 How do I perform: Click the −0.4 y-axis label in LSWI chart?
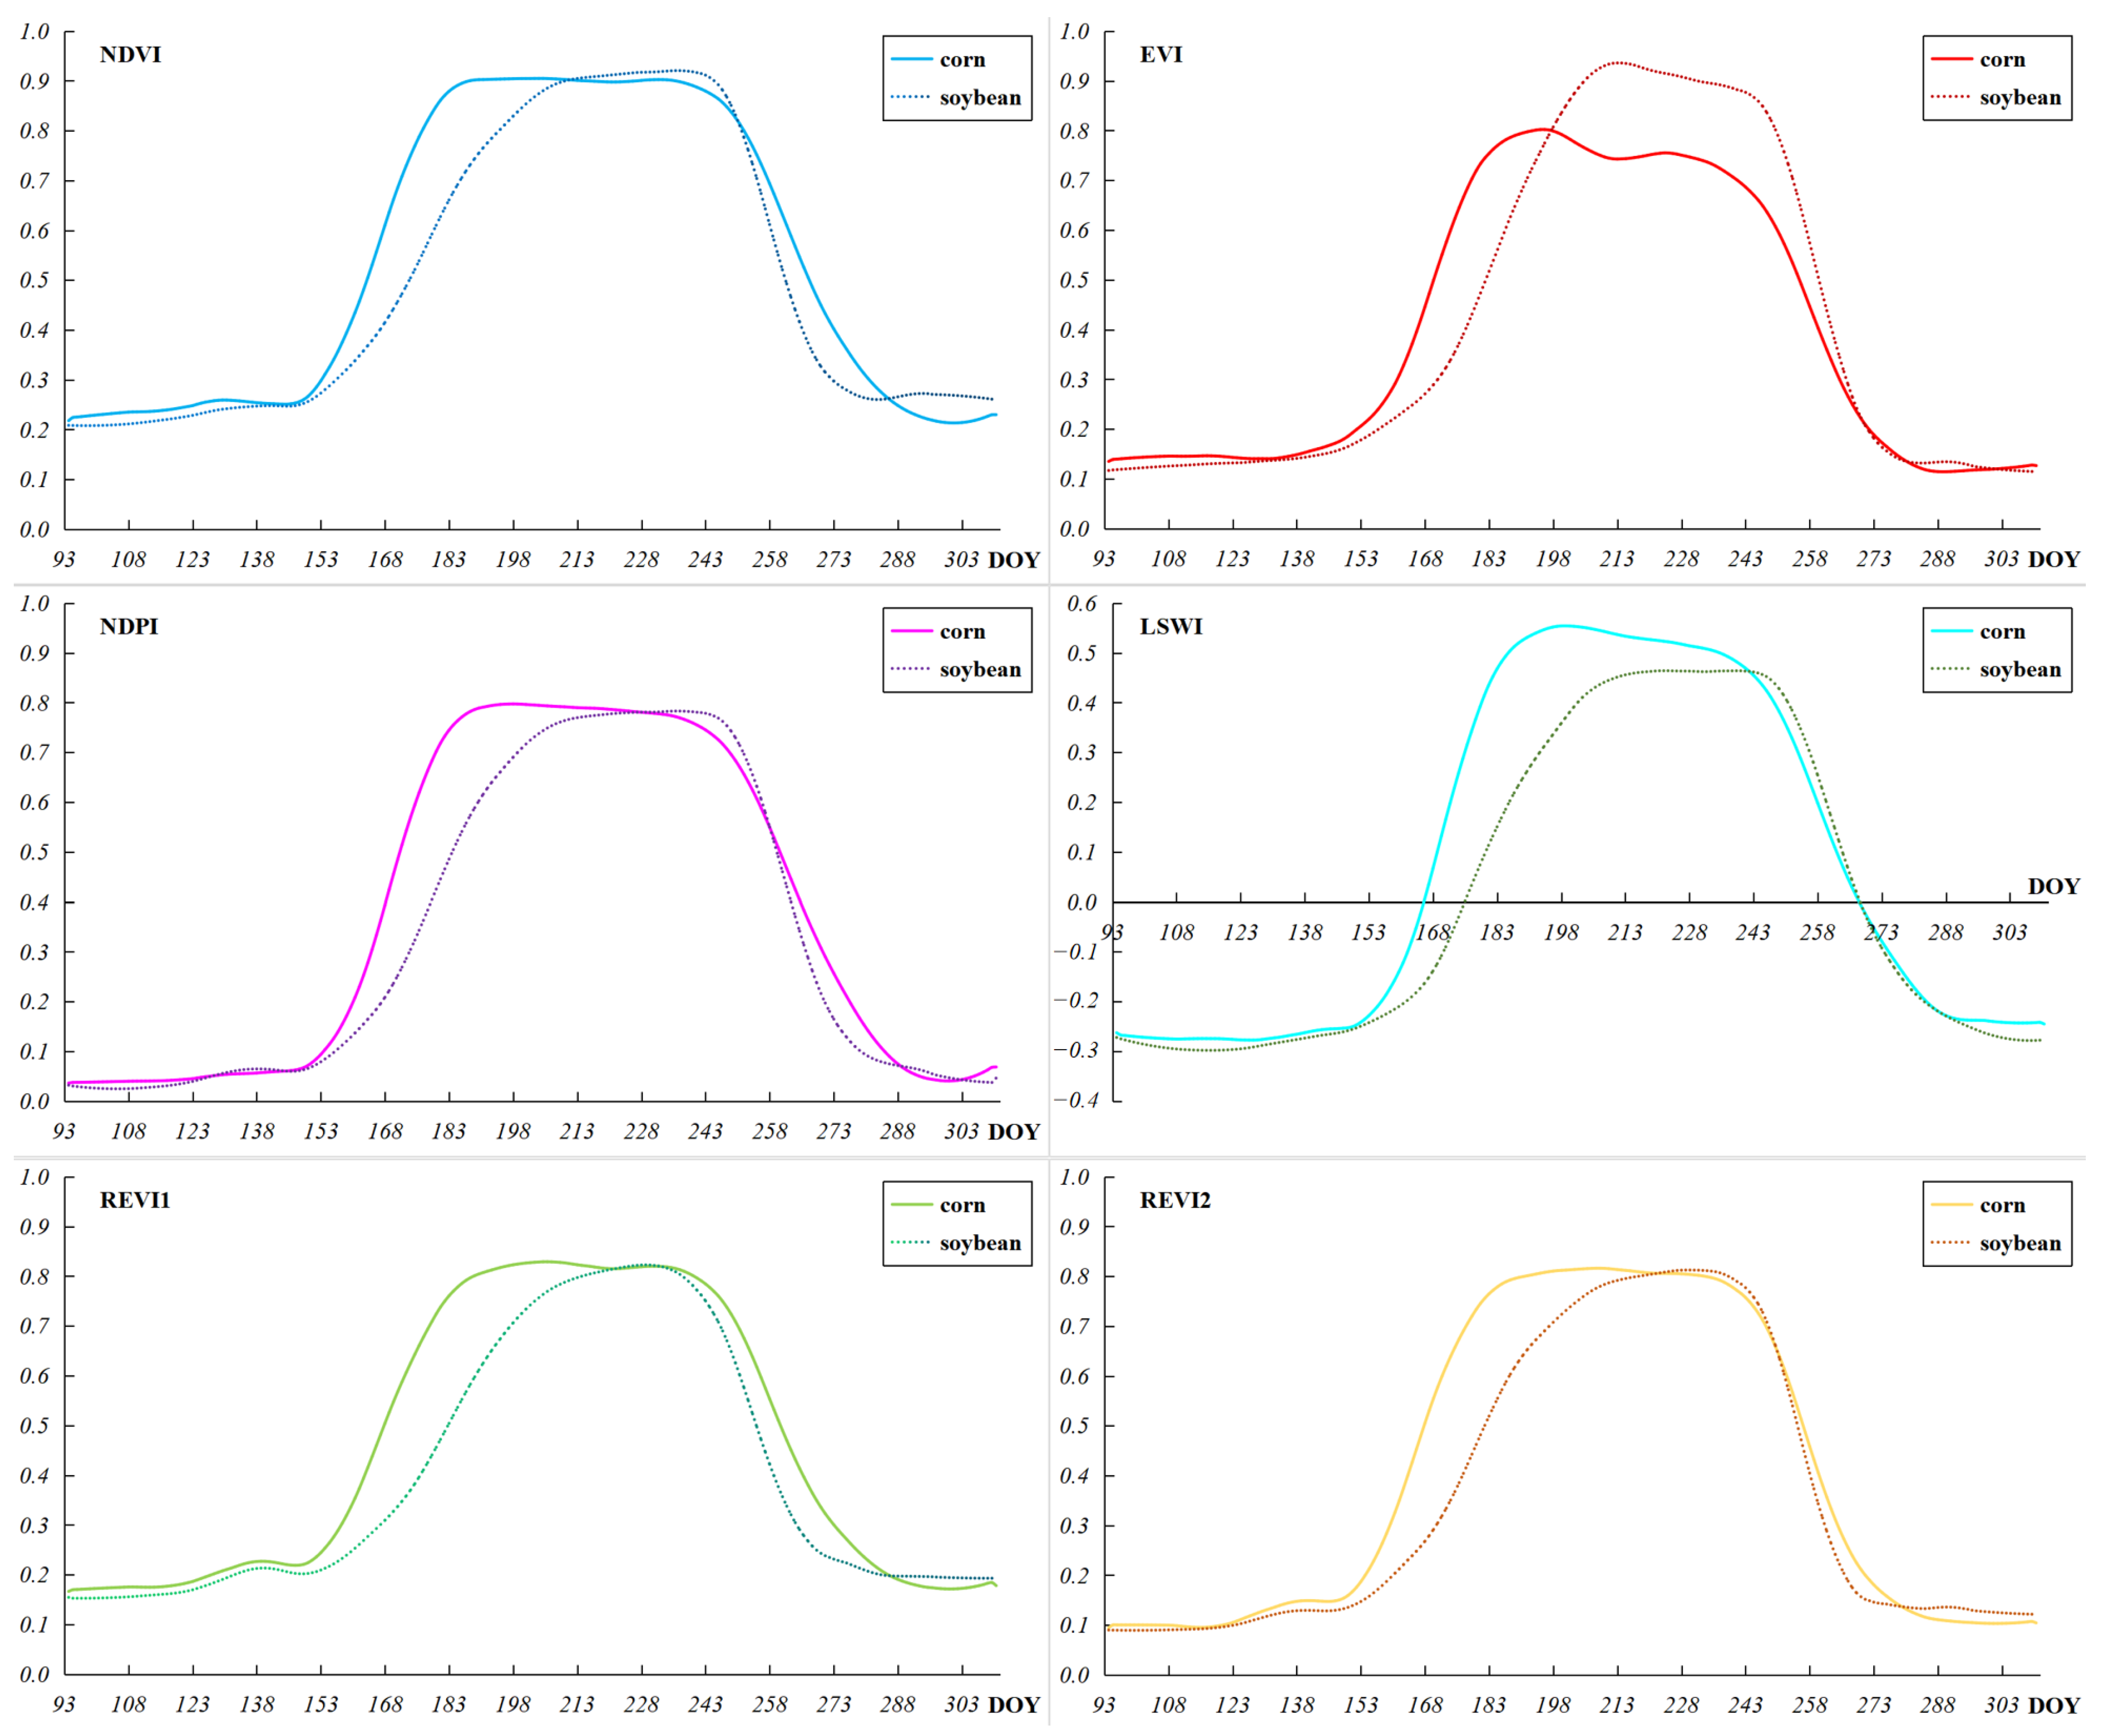point(1075,1100)
